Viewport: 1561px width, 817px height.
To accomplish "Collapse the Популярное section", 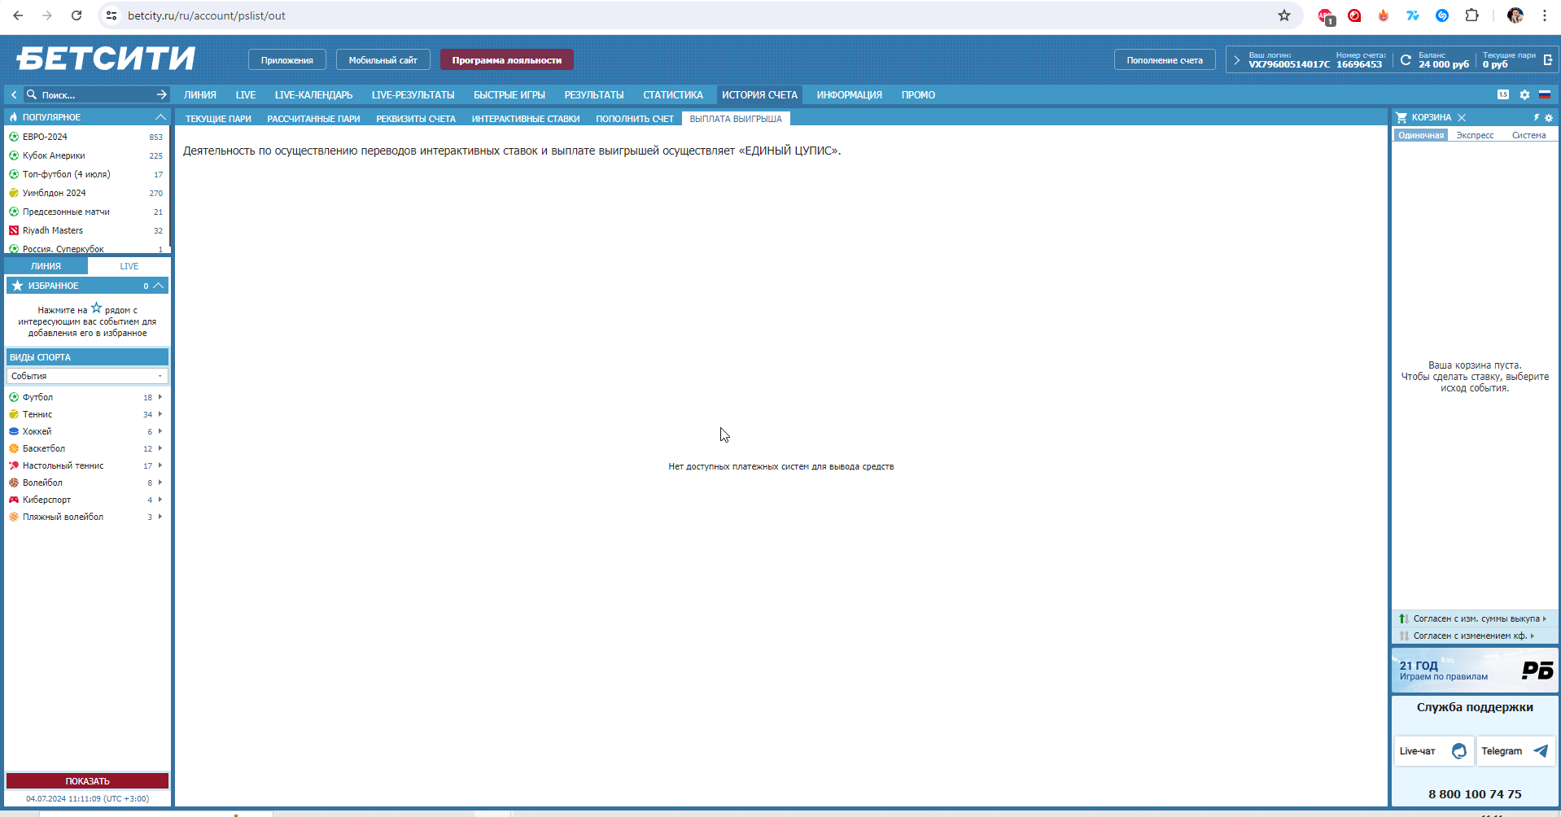I will coord(160,117).
